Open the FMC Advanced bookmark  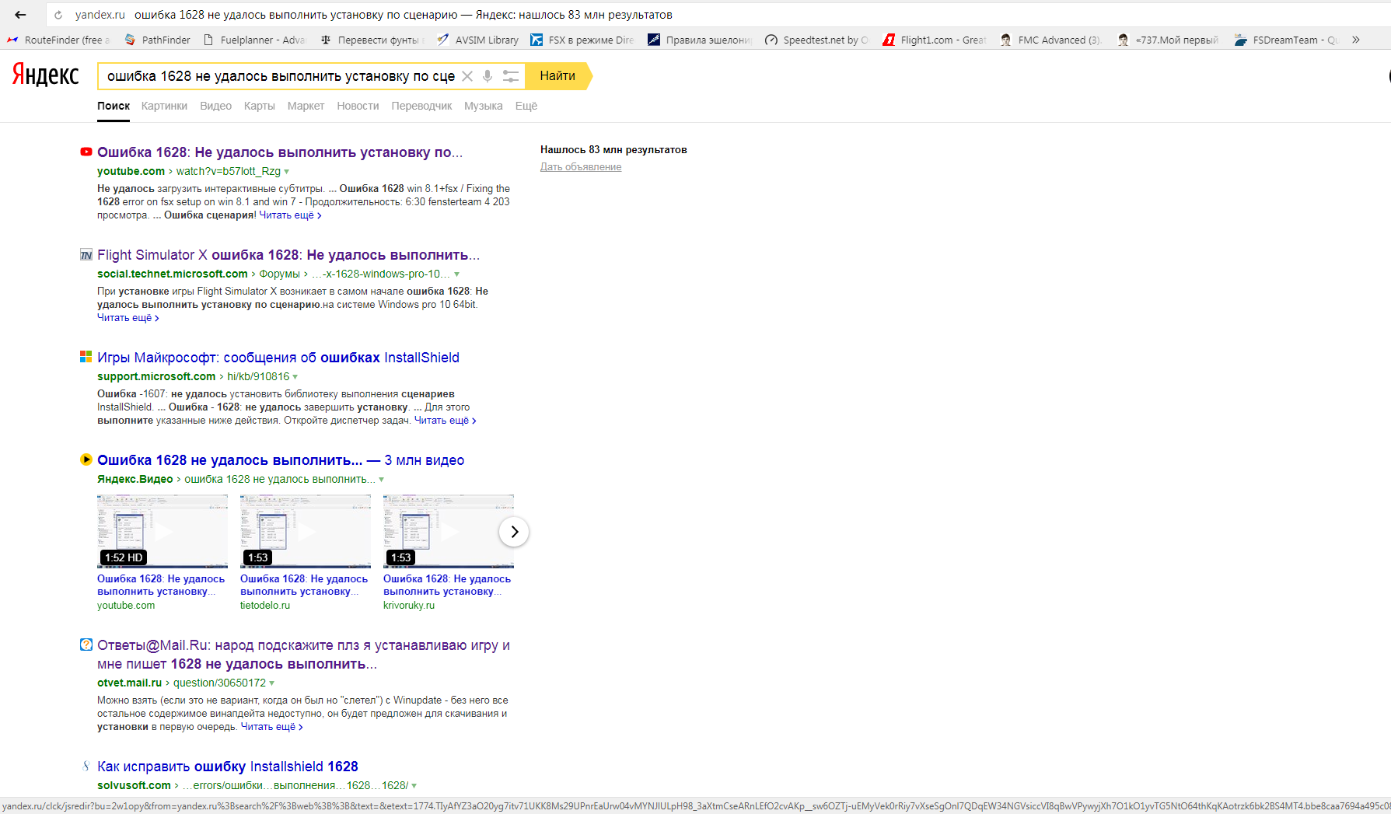click(1052, 40)
